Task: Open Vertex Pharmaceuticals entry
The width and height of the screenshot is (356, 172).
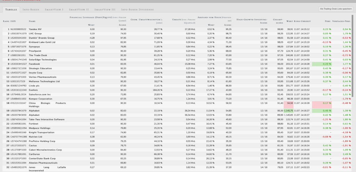Action: [42, 77]
